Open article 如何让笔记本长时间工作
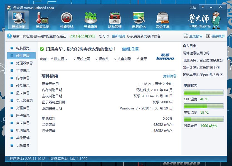The height and width of the screenshot is (166, 232). tap(201, 68)
